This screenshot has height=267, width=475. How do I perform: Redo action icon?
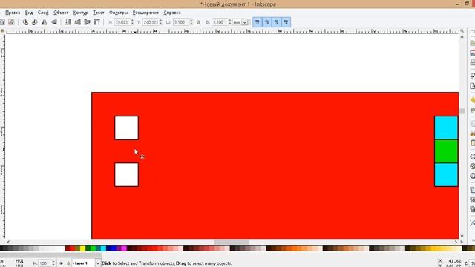473,110
